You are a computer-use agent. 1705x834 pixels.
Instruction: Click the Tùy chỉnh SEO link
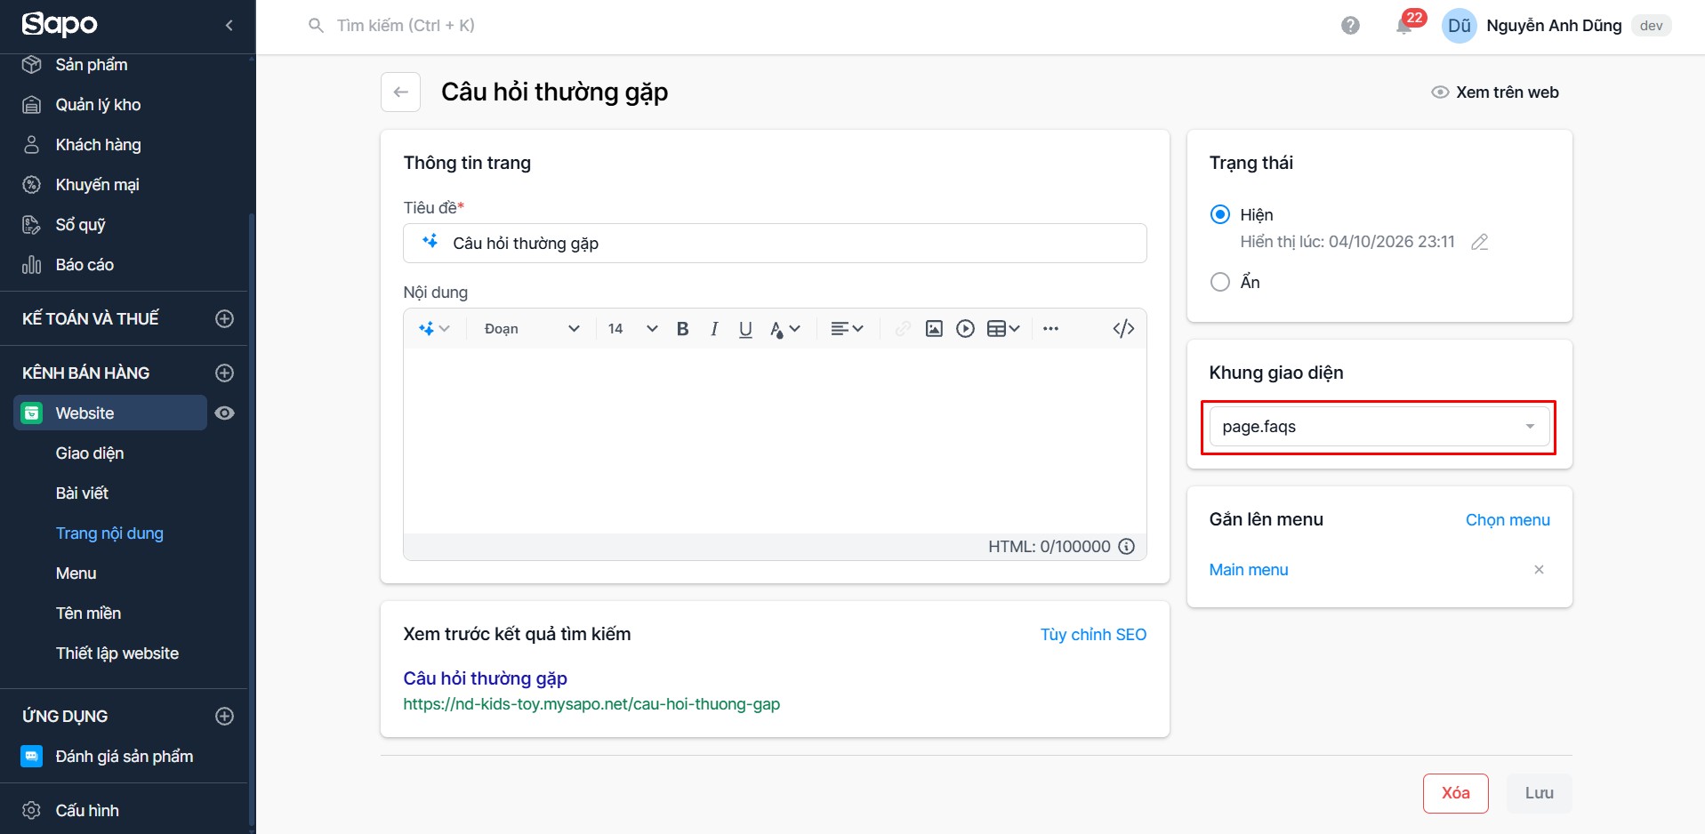pos(1093,635)
